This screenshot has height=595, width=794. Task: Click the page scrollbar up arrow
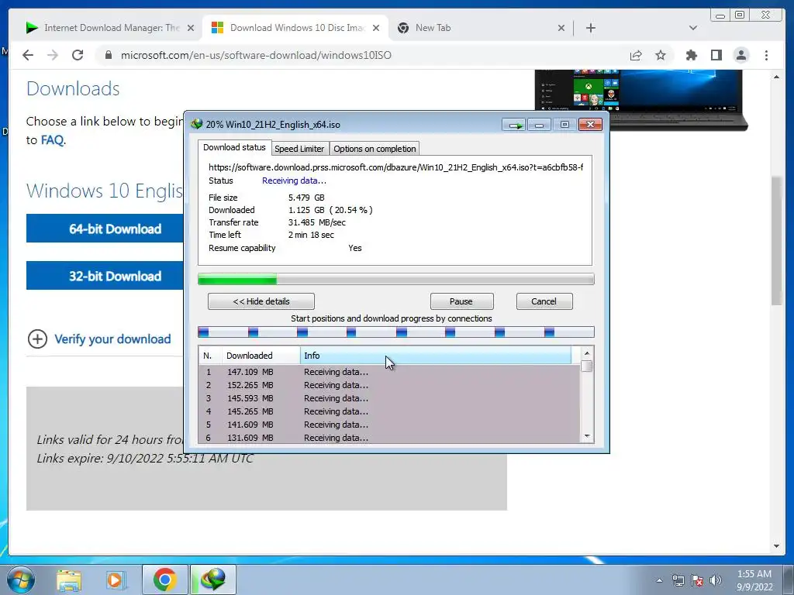777,77
